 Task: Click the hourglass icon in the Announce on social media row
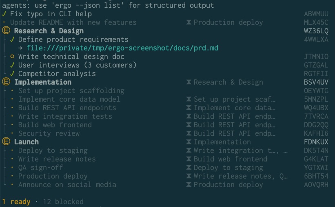pos(189,184)
